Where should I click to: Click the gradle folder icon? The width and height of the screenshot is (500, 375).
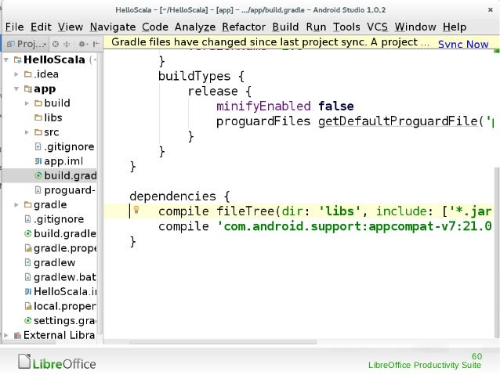click(28, 204)
